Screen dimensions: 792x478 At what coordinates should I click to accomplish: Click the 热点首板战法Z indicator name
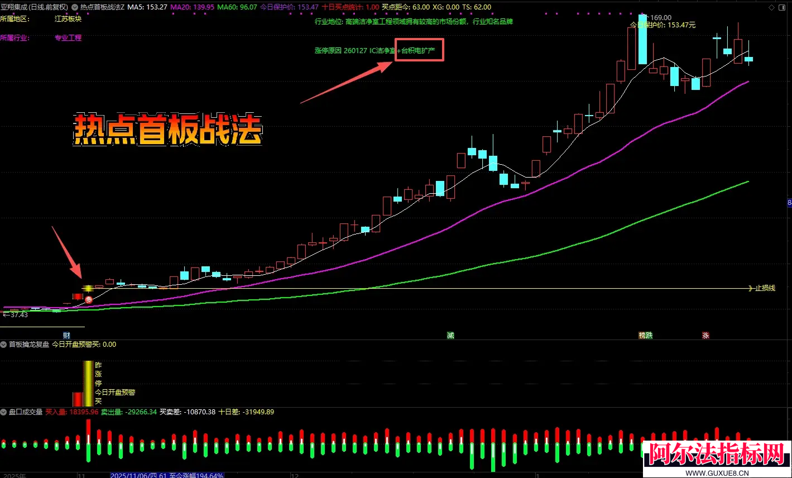click(103, 7)
